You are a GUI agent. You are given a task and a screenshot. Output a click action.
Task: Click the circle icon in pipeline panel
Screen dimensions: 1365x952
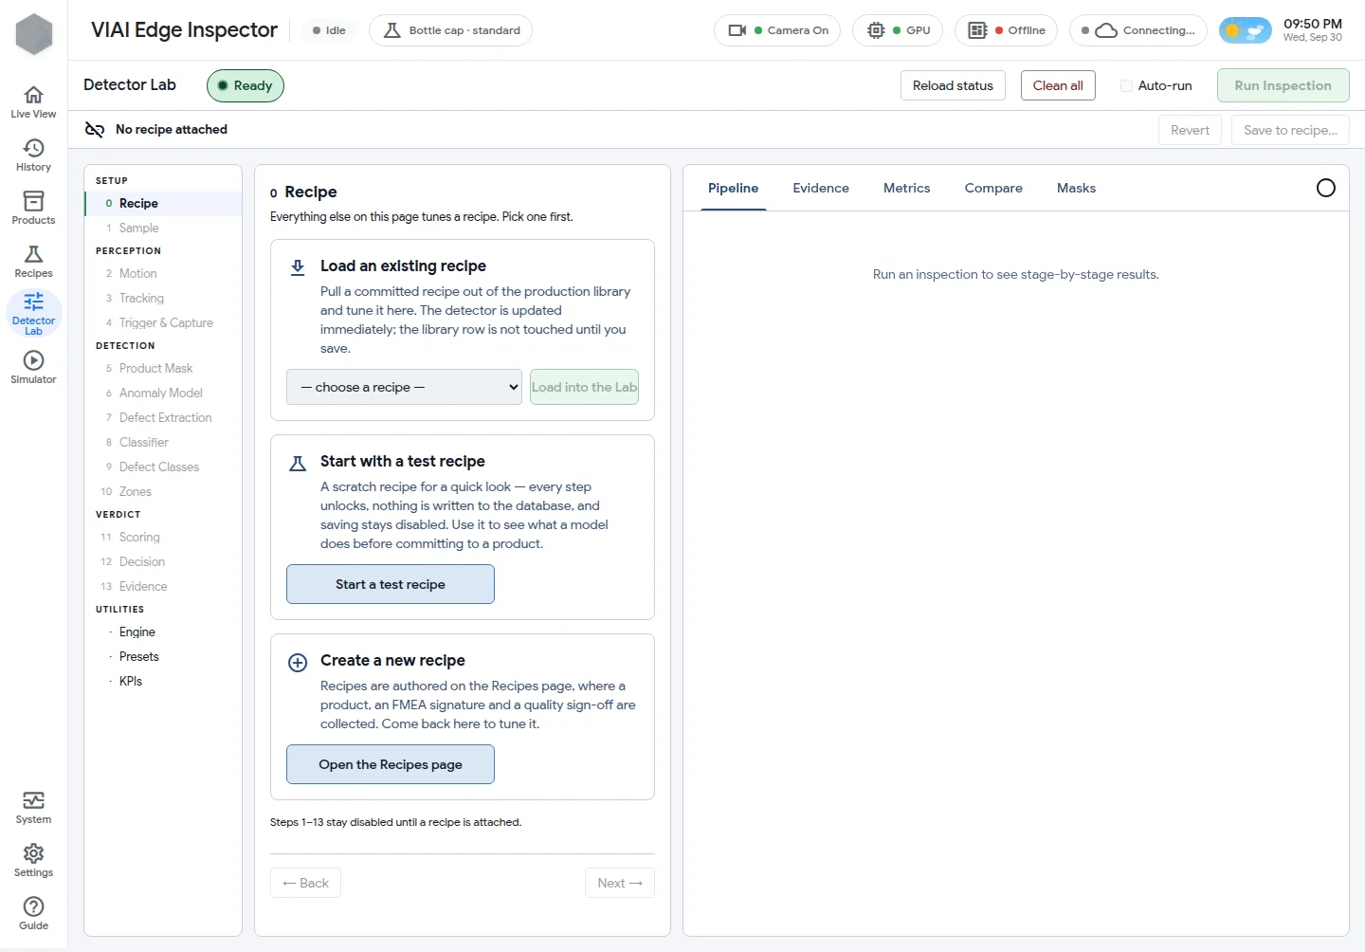tap(1326, 188)
